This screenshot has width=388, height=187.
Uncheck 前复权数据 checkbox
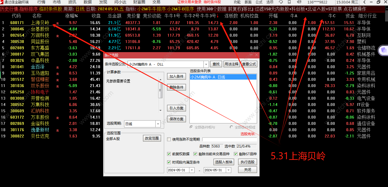169,154
